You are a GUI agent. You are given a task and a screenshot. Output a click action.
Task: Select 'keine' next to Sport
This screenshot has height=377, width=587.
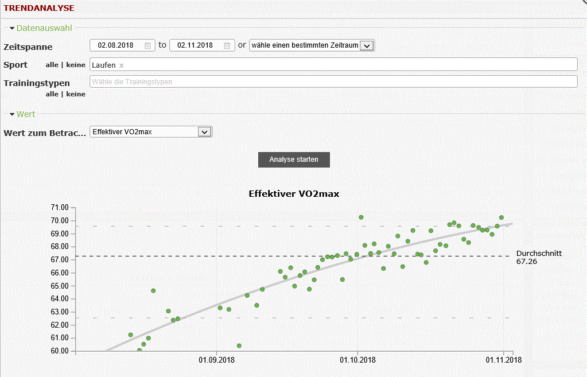[76, 65]
